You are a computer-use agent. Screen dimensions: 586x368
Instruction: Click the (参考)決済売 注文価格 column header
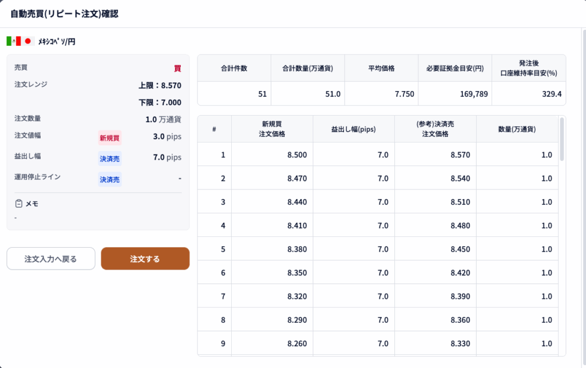click(x=435, y=129)
